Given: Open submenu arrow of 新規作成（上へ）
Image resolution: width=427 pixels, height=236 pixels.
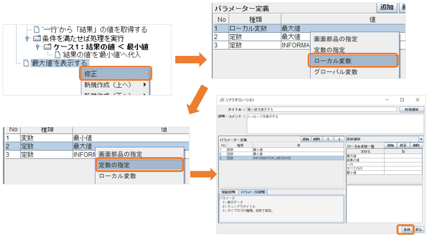Looking at the screenshot, I should (x=145, y=84).
